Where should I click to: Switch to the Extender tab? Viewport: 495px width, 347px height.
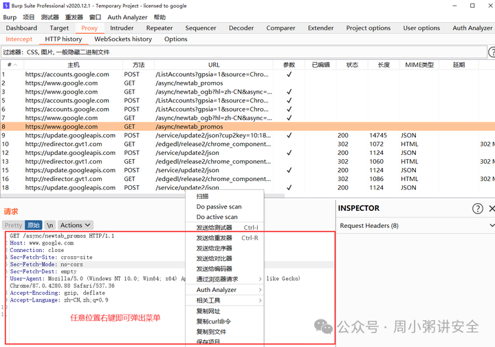pos(321,28)
